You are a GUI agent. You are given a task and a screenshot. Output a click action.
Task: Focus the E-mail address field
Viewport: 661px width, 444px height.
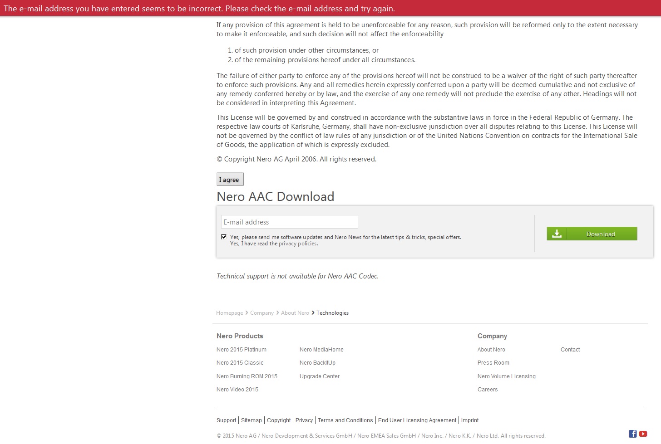pyautogui.click(x=290, y=222)
